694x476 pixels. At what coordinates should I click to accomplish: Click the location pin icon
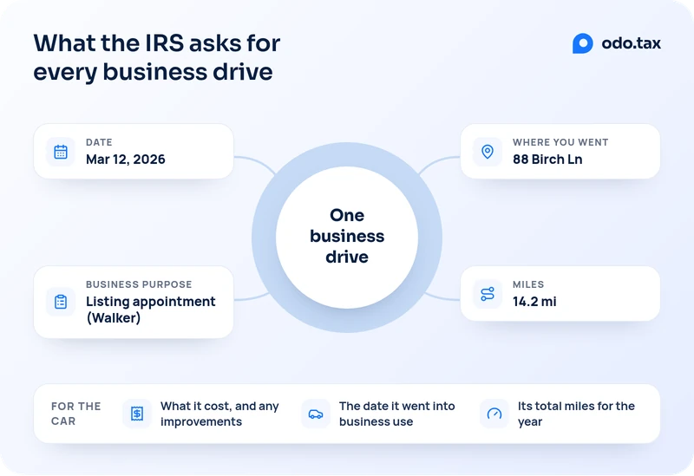coord(488,152)
